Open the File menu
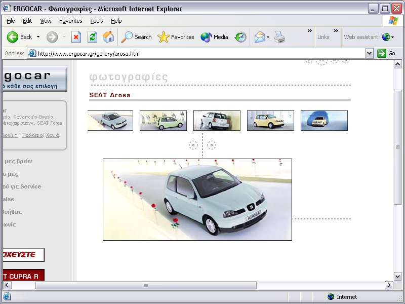The width and height of the screenshot is (405, 304). 11,21
